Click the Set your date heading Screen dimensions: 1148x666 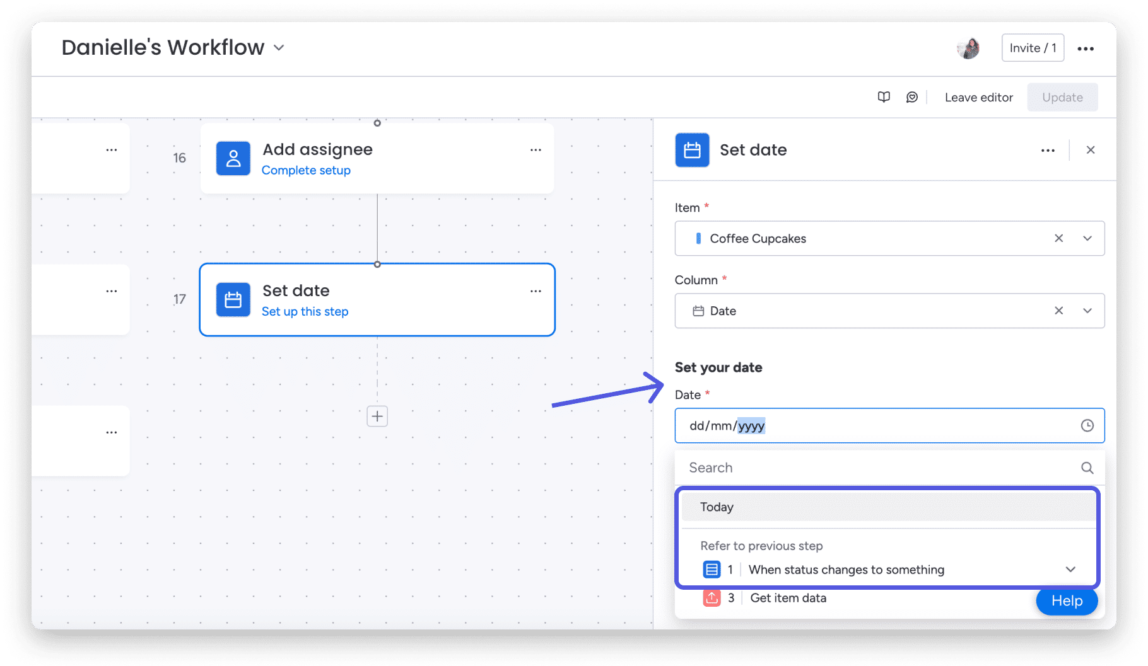[x=718, y=367]
